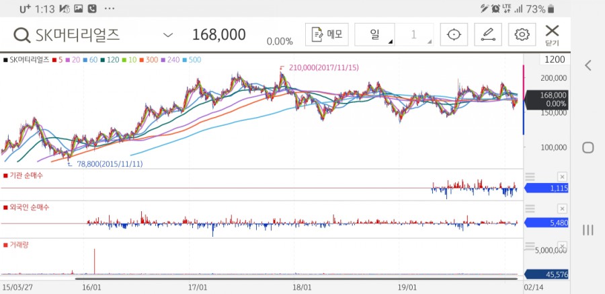Grab the 기관 순매수 panel reorder handle

click(x=530, y=177)
